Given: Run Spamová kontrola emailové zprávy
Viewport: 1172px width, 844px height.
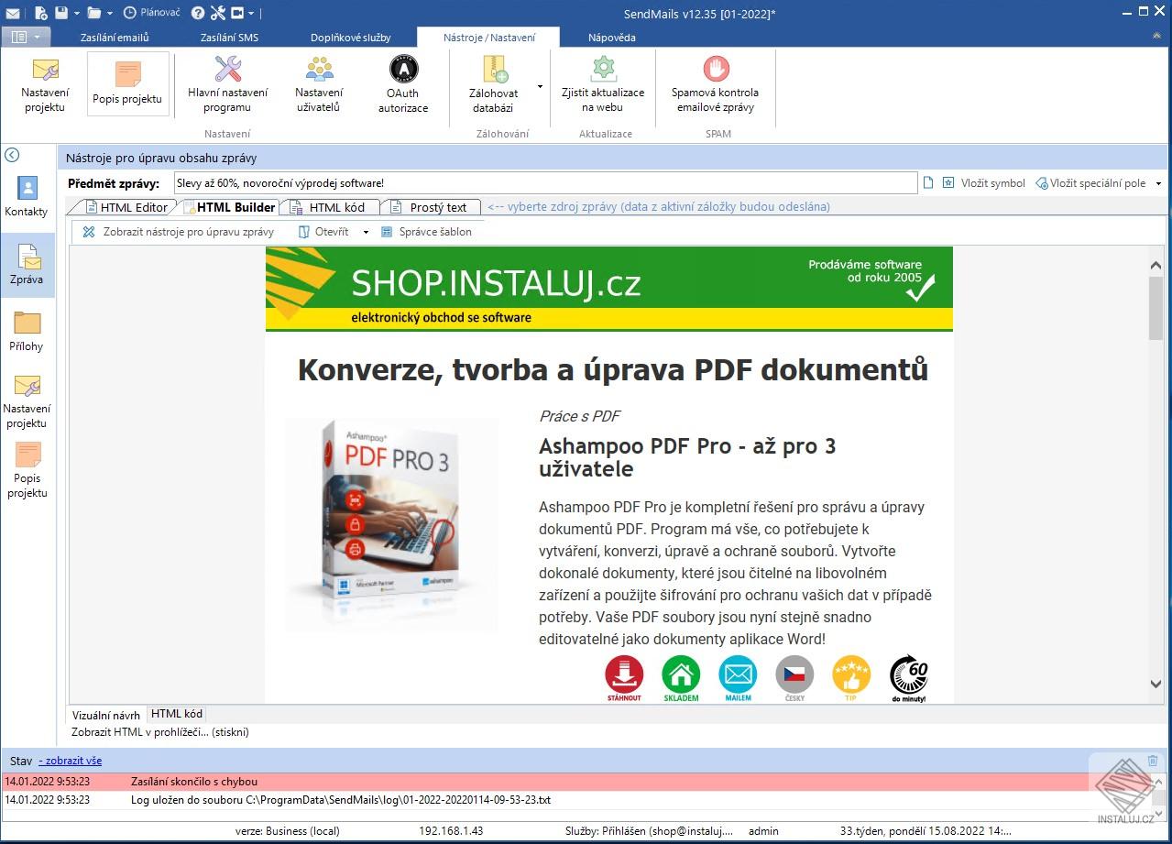Looking at the screenshot, I should [x=717, y=83].
